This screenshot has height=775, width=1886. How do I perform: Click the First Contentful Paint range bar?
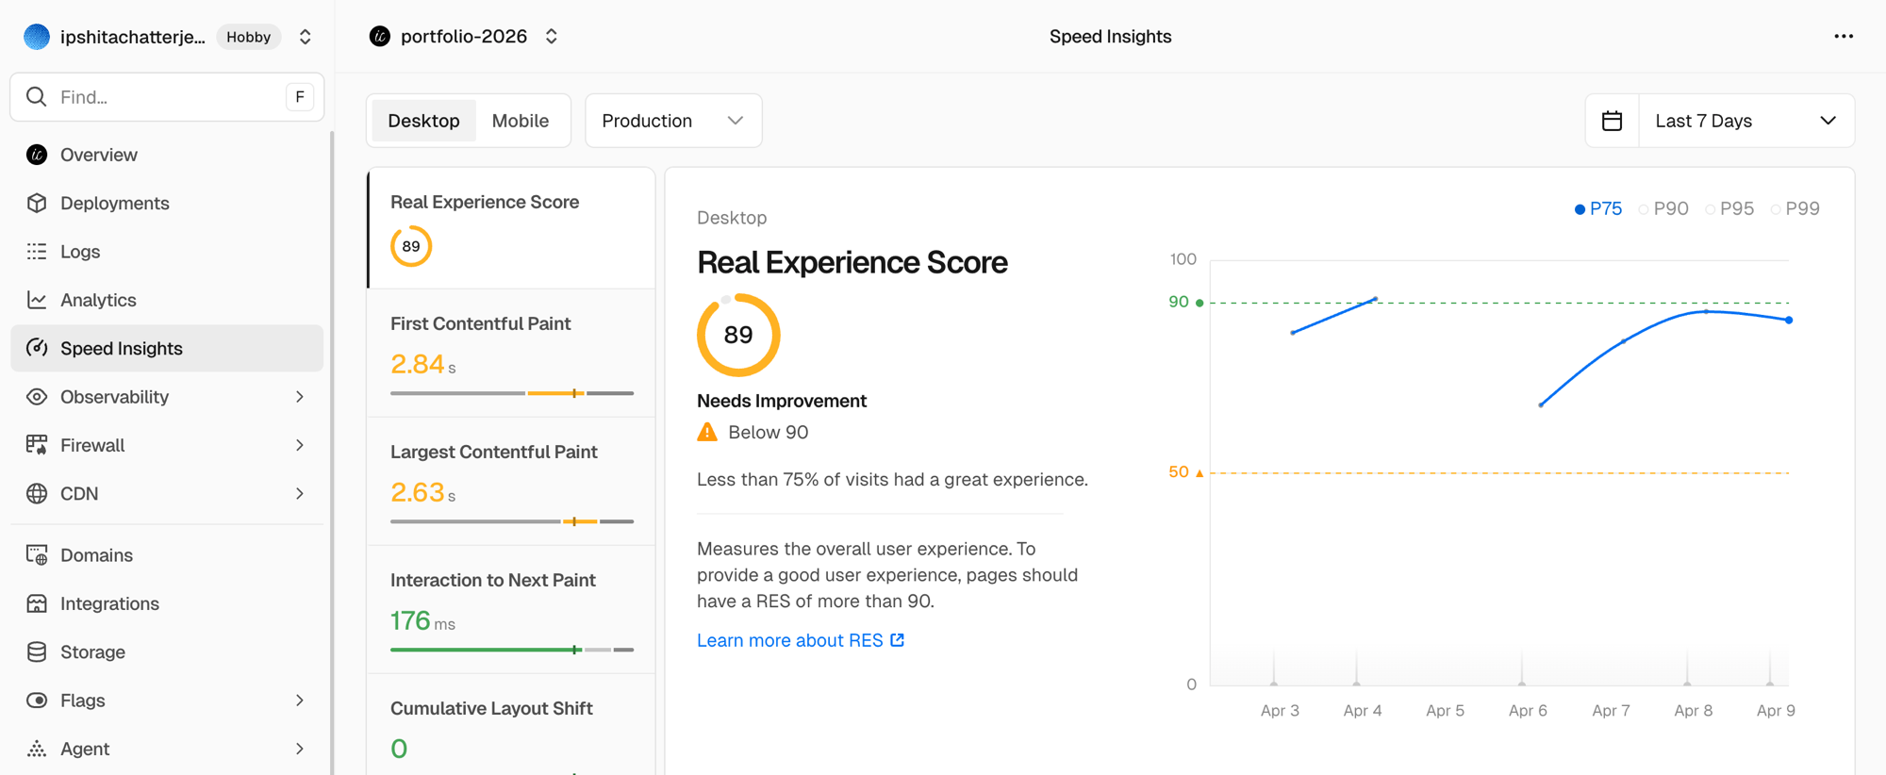tap(512, 393)
